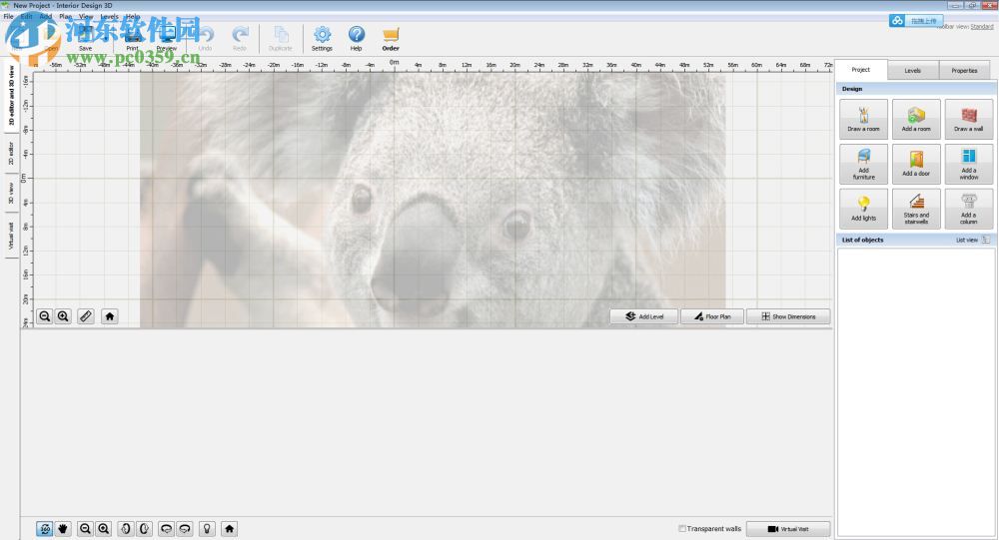Click the Save toolbar button
Screen dimensions: 999x540
pyautogui.click(x=85, y=39)
